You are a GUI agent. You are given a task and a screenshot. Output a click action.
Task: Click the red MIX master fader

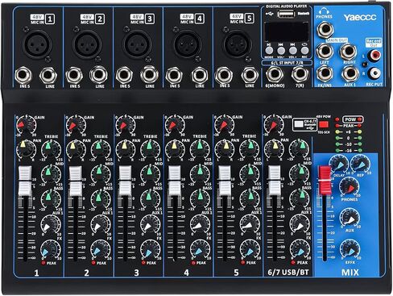click(325, 181)
